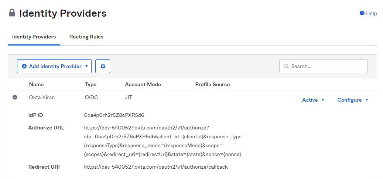
Task: Select the Identity Providers tab
Action: 34,37
